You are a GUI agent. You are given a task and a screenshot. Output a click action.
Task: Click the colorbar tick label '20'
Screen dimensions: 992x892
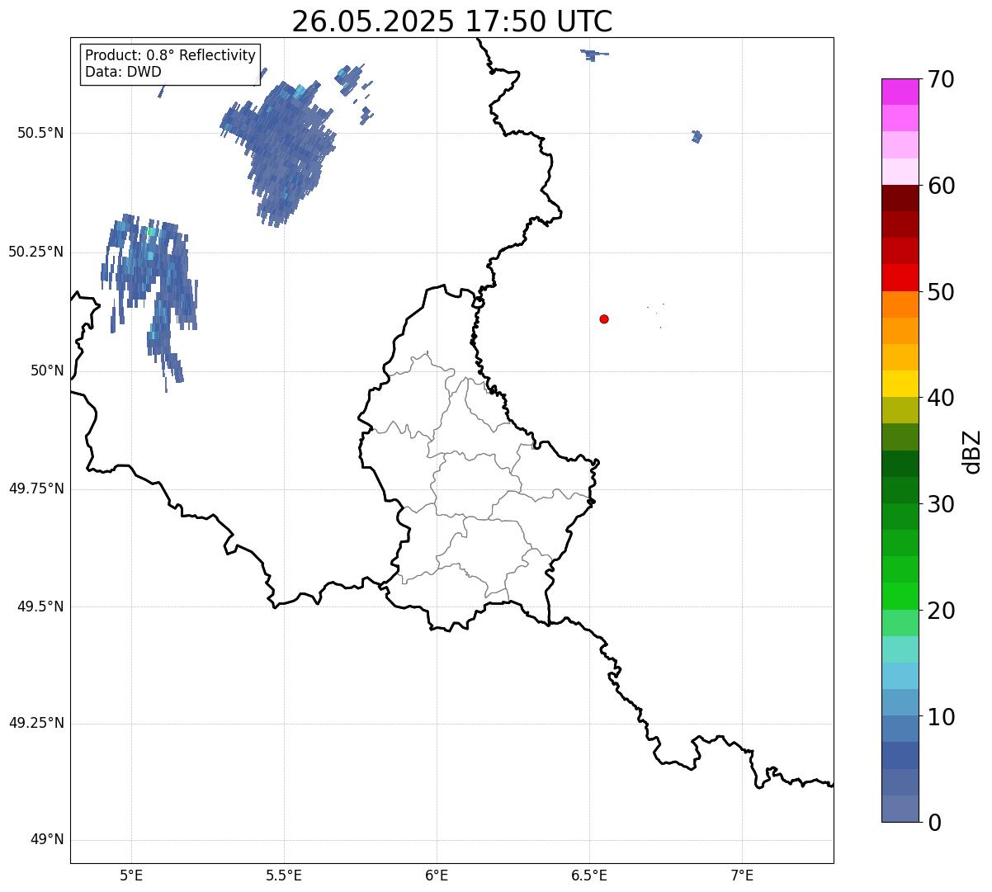pos(941,611)
